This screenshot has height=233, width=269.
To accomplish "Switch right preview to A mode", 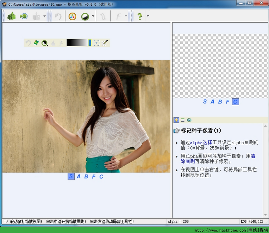I will [212, 102].
